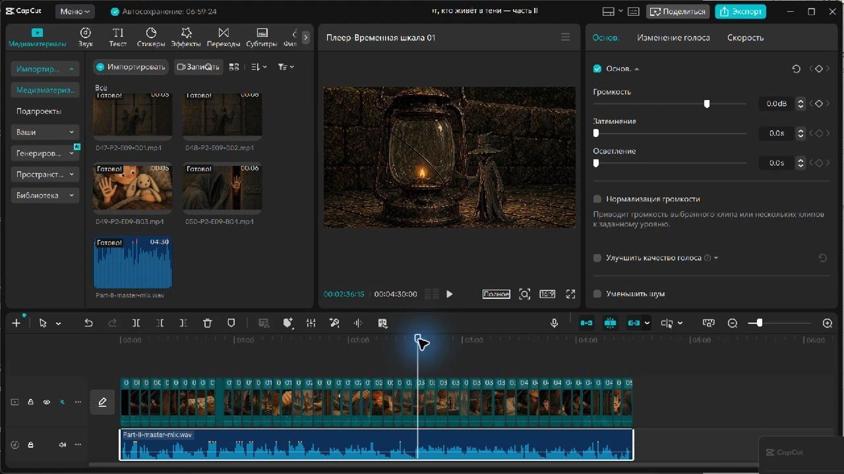Open the Эффекты effects tab
Screen dimensions: 844x474
[186, 38]
